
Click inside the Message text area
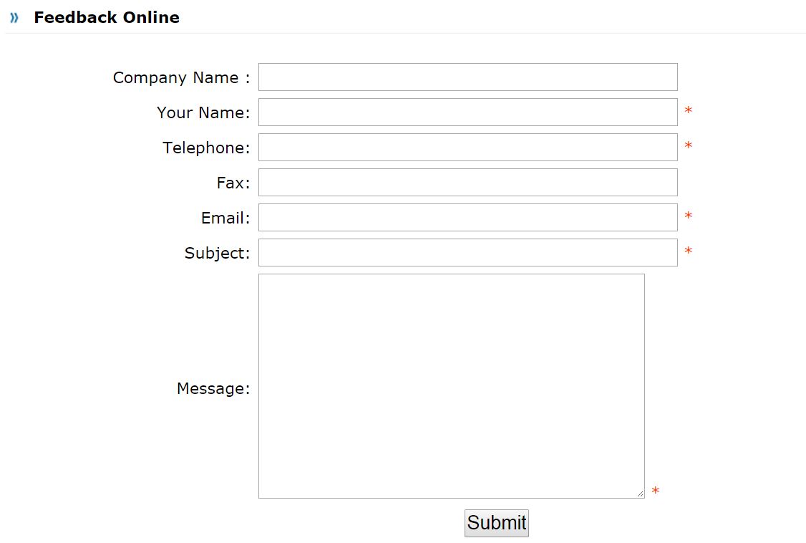[452, 386]
